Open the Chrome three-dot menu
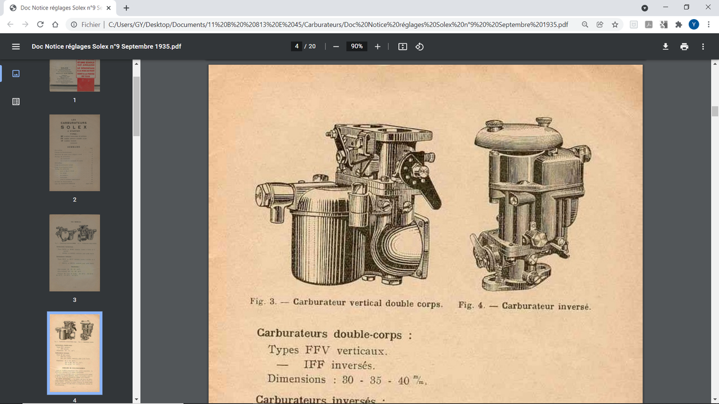The width and height of the screenshot is (719, 404). click(x=708, y=25)
